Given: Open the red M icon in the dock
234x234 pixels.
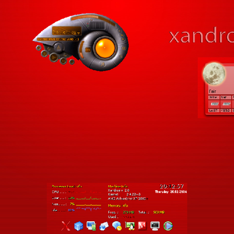Looking at the screenshot, I should tap(142, 226).
